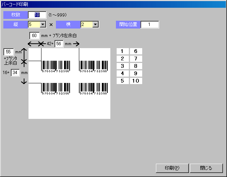Select start position cell 9
The height and width of the screenshot is (177, 227).
point(136,73)
